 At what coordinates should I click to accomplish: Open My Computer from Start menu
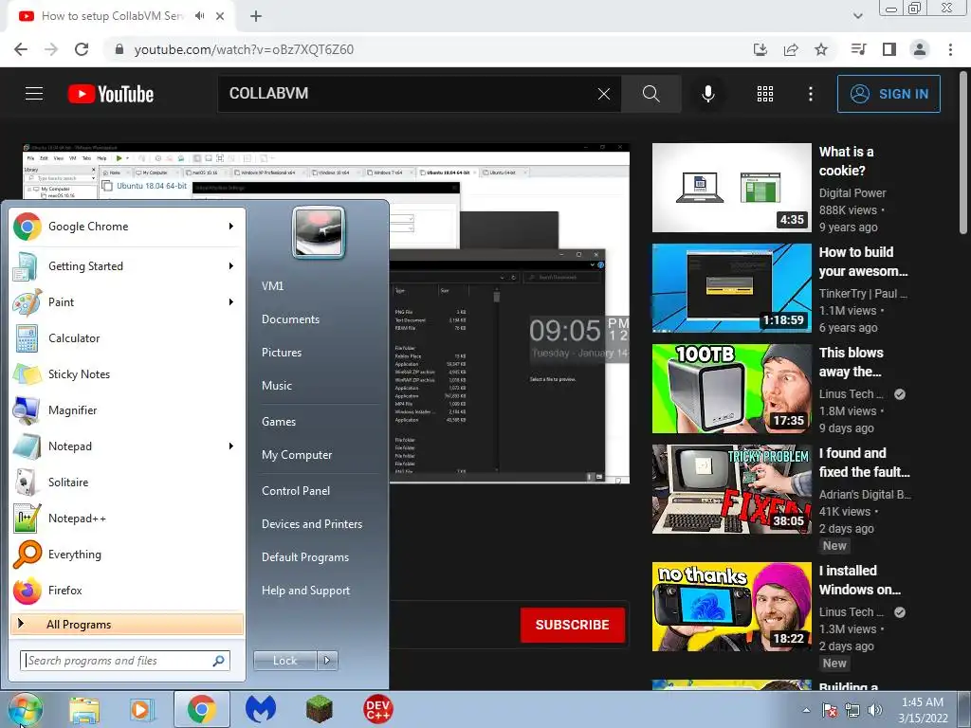pos(297,455)
